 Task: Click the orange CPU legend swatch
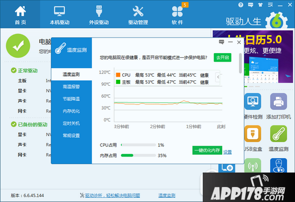click(x=118, y=75)
